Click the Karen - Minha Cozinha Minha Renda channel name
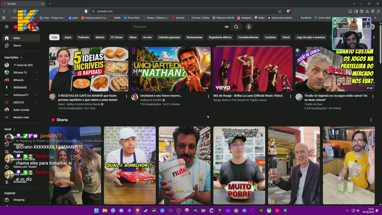This screenshot has width=382, height=215. (79, 104)
